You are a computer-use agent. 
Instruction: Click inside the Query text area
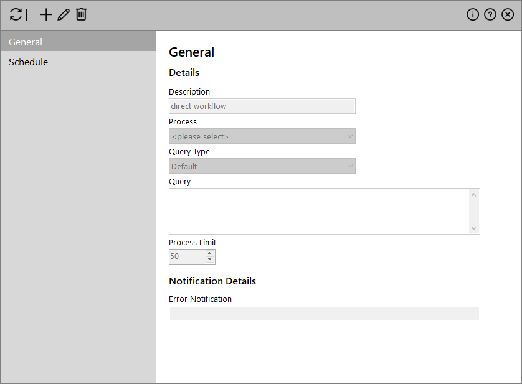[320, 212]
